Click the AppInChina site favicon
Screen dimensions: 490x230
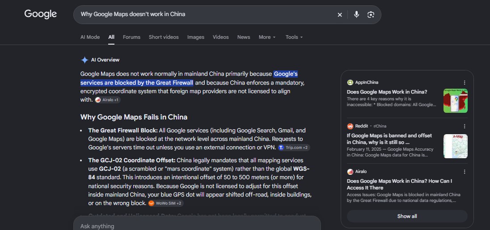click(x=350, y=82)
